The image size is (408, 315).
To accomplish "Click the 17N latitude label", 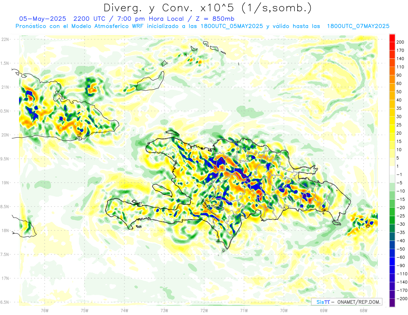I will click(x=5, y=278).
